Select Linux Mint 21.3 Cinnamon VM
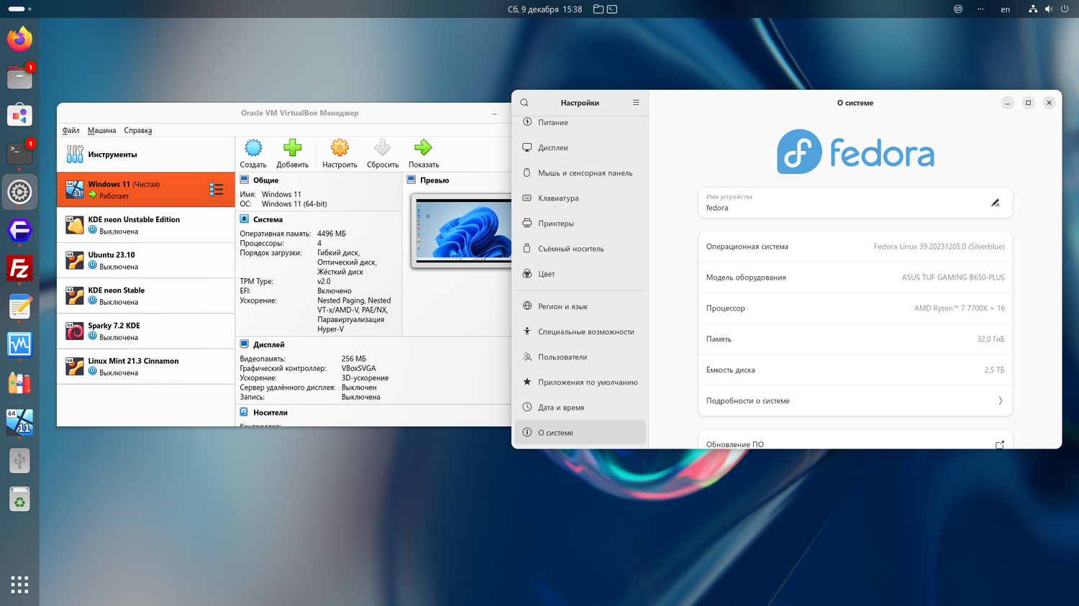The height and width of the screenshot is (606, 1079). point(146,366)
